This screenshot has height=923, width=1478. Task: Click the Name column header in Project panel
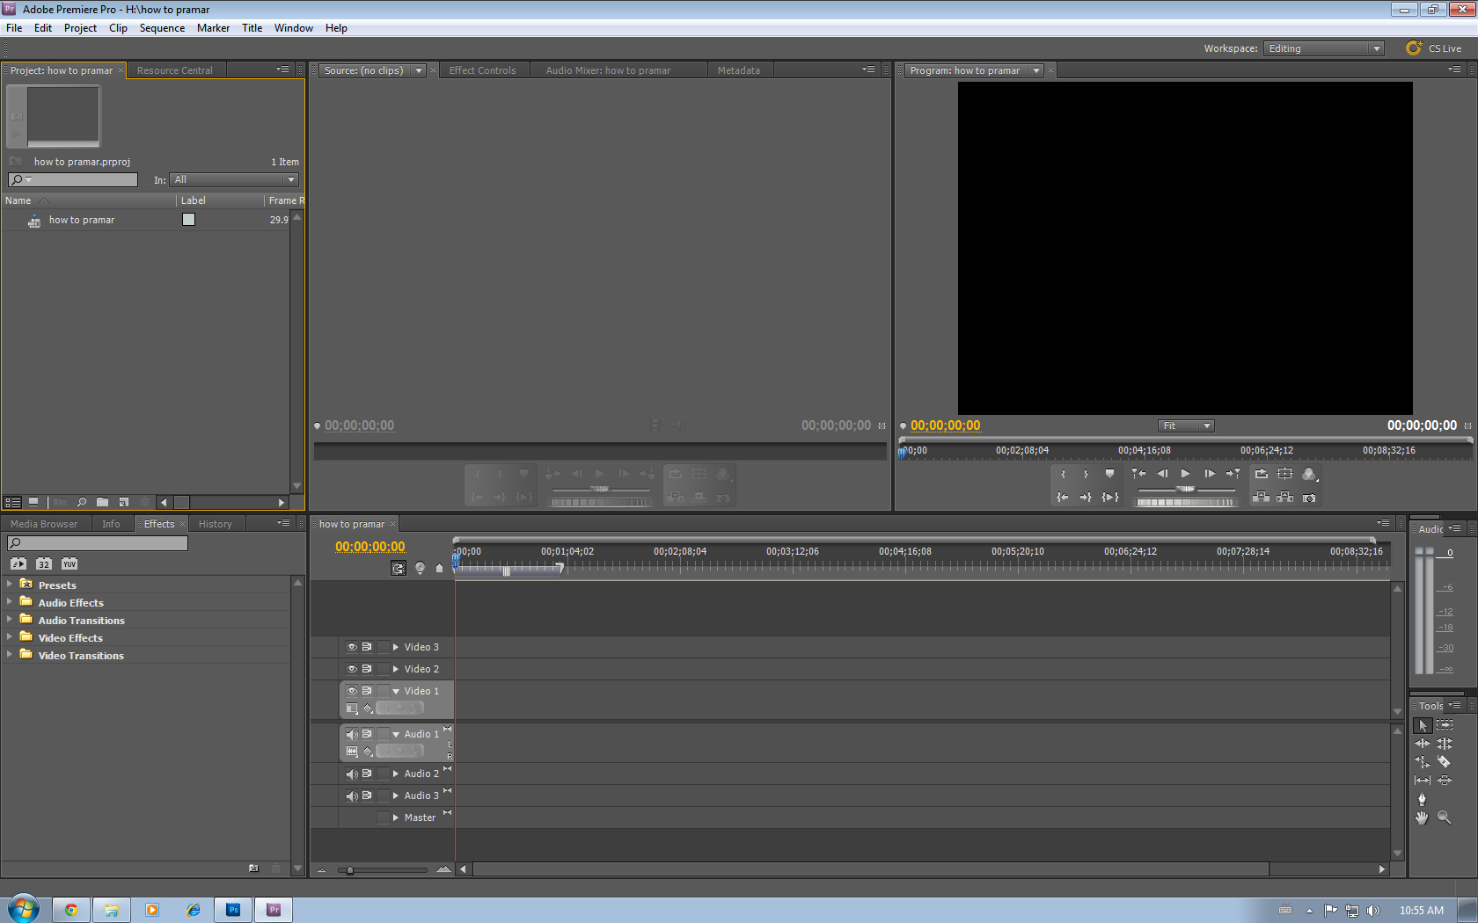click(x=18, y=200)
